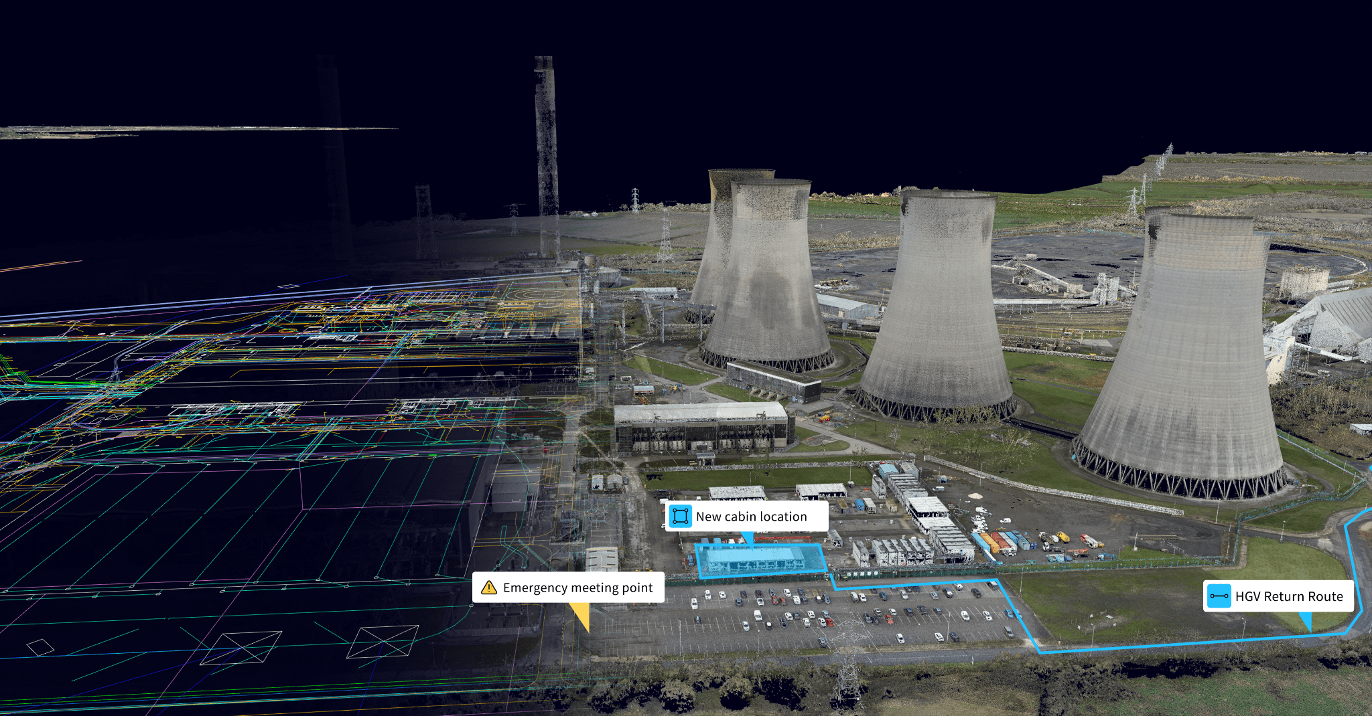Click the warning triangle icon on Emergency meeting point

[x=490, y=588]
